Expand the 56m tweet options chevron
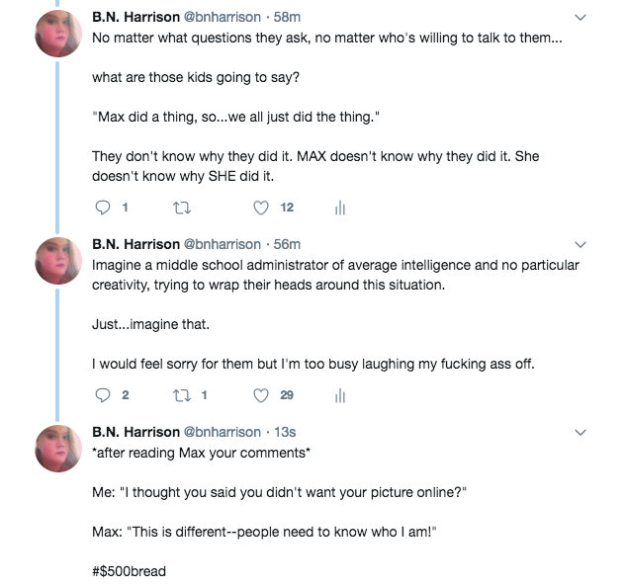This screenshot has height=587, width=625. [x=580, y=244]
